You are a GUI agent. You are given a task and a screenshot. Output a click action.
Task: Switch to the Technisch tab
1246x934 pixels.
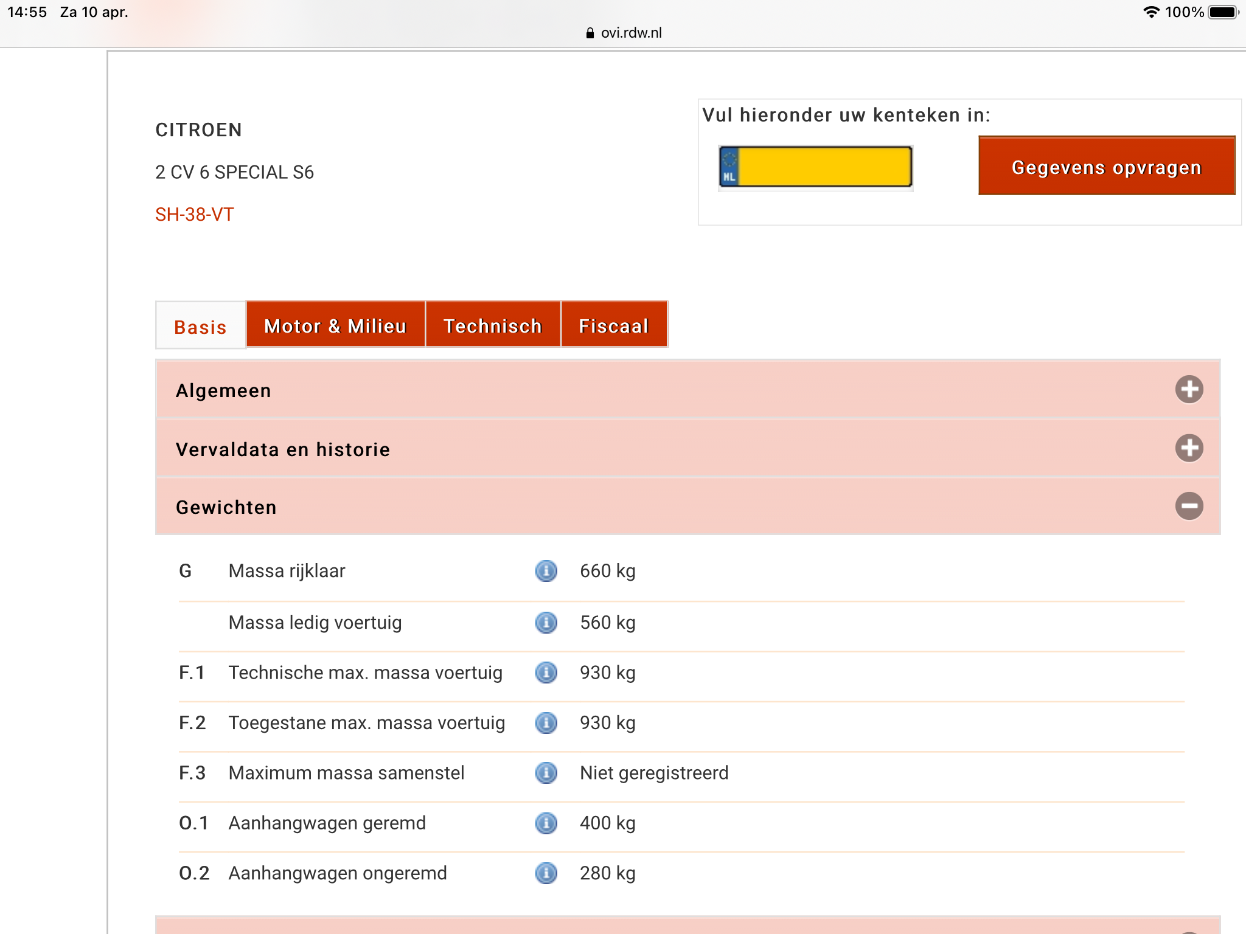493,325
